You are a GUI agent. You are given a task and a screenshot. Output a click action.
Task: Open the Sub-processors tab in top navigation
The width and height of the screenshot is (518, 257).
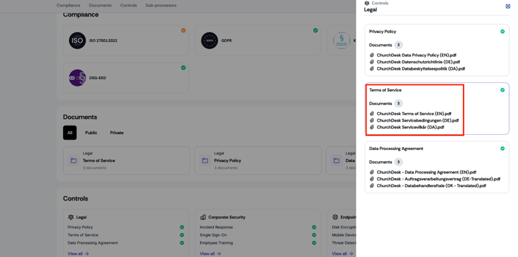click(161, 5)
